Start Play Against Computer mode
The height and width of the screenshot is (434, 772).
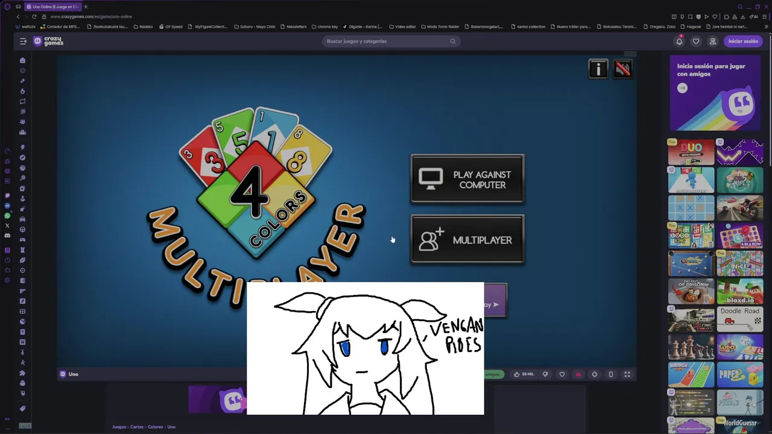tap(467, 180)
